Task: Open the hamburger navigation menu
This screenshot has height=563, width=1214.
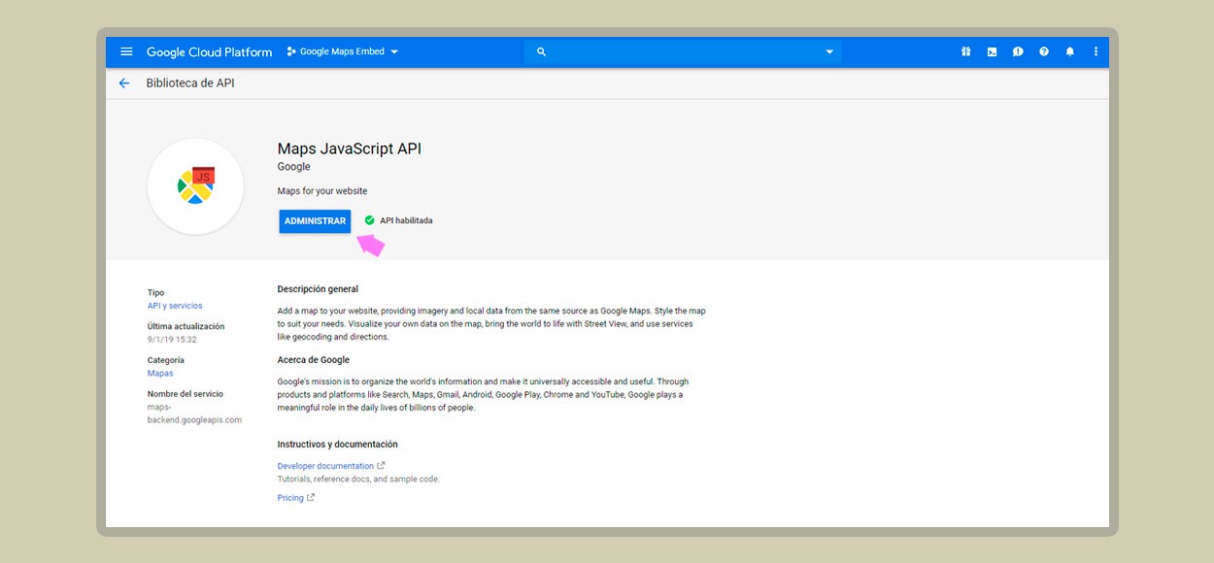Action: point(126,51)
